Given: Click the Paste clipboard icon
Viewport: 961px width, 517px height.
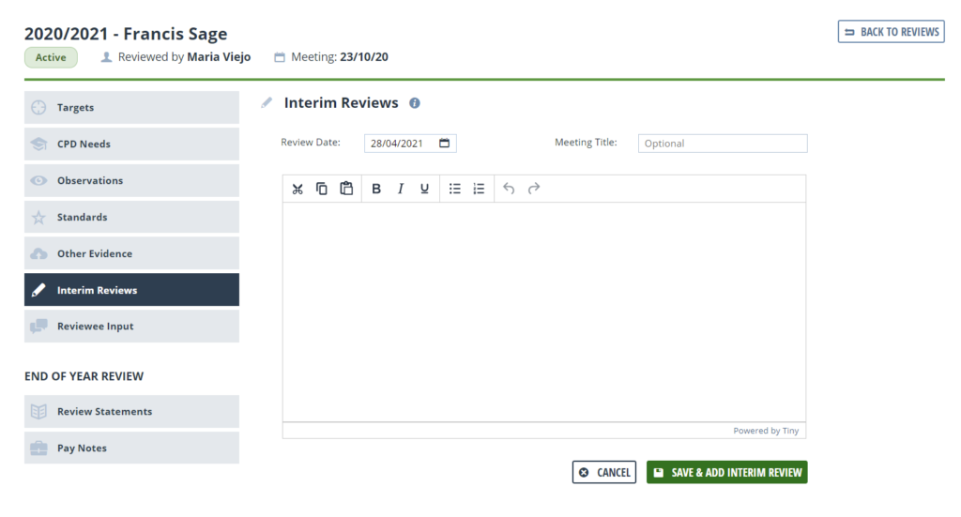Looking at the screenshot, I should coord(346,189).
